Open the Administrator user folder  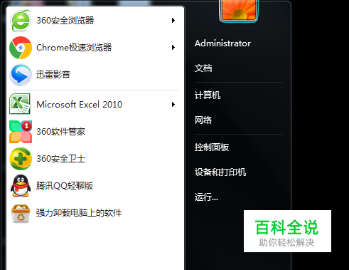(x=222, y=43)
